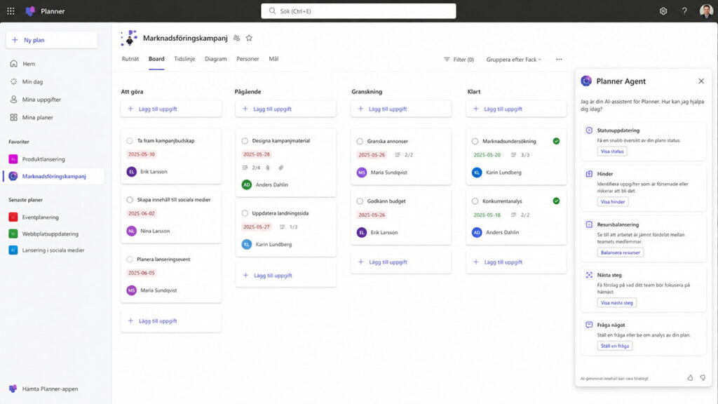
Task: Click the Marknadsföringskampanj plan avatar icon
Action: (x=129, y=38)
